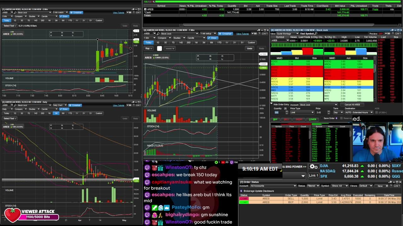Click the symbol search magnifier in 5 Min chart
This screenshot has height=226, width=403.
15,13
